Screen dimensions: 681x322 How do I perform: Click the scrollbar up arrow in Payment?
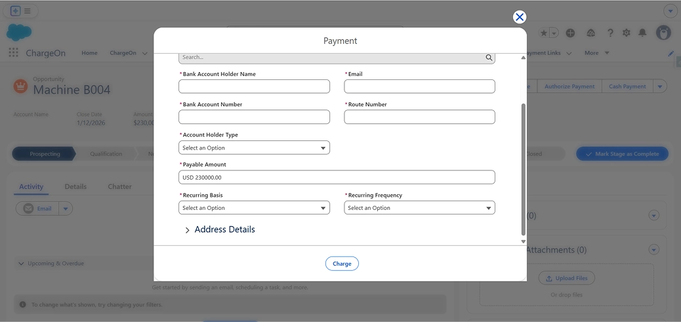(524, 57)
